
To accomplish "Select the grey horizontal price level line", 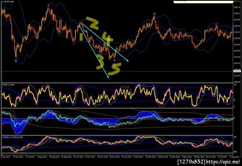I will pos(117,71).
